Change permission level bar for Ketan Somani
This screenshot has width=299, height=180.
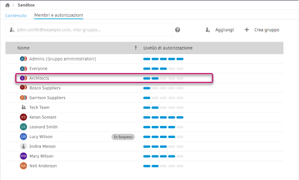[x=163, y=117]
